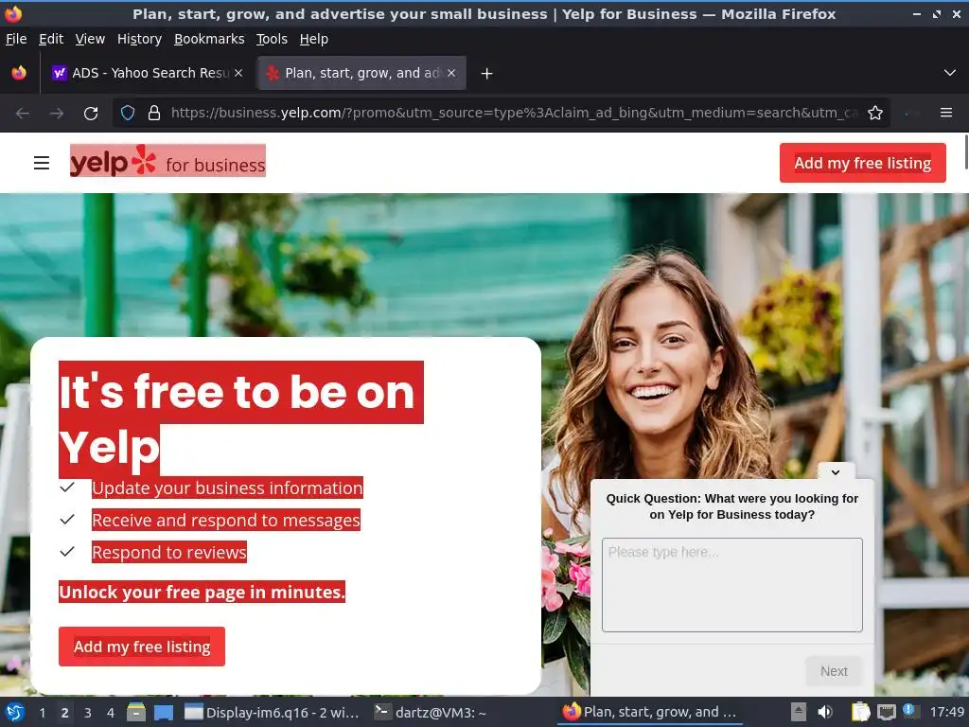The width and height of the screenshot is (969, 727).
Task: Click Unlock your free page in minutes text
Action: pyautogui.click(x=203, y=592)
